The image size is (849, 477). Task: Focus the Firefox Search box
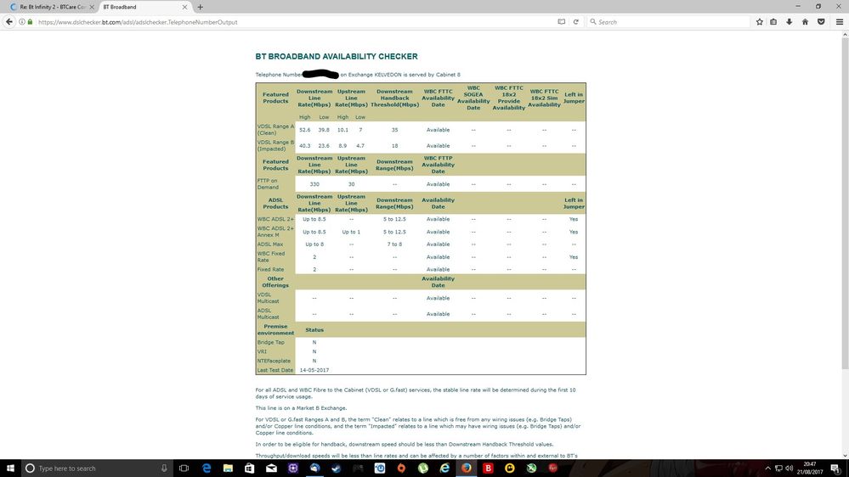pyautogui.click(x=669, y=22)
